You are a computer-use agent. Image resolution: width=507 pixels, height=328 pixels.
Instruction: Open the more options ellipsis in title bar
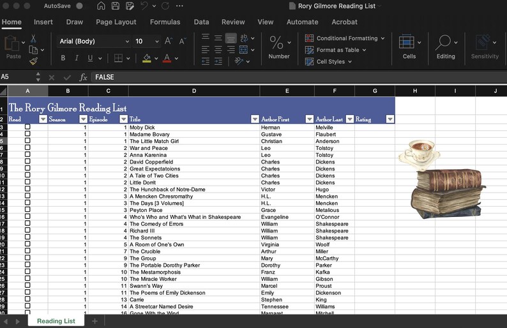tap(179, 6)
